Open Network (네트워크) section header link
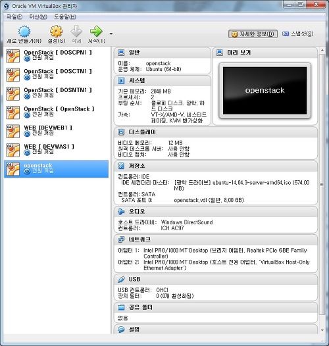Screen dimensions: 329x346 139,239
